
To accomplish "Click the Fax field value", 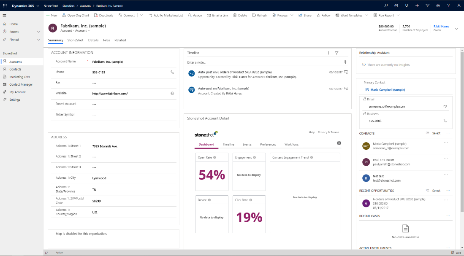I will point(94,83).
